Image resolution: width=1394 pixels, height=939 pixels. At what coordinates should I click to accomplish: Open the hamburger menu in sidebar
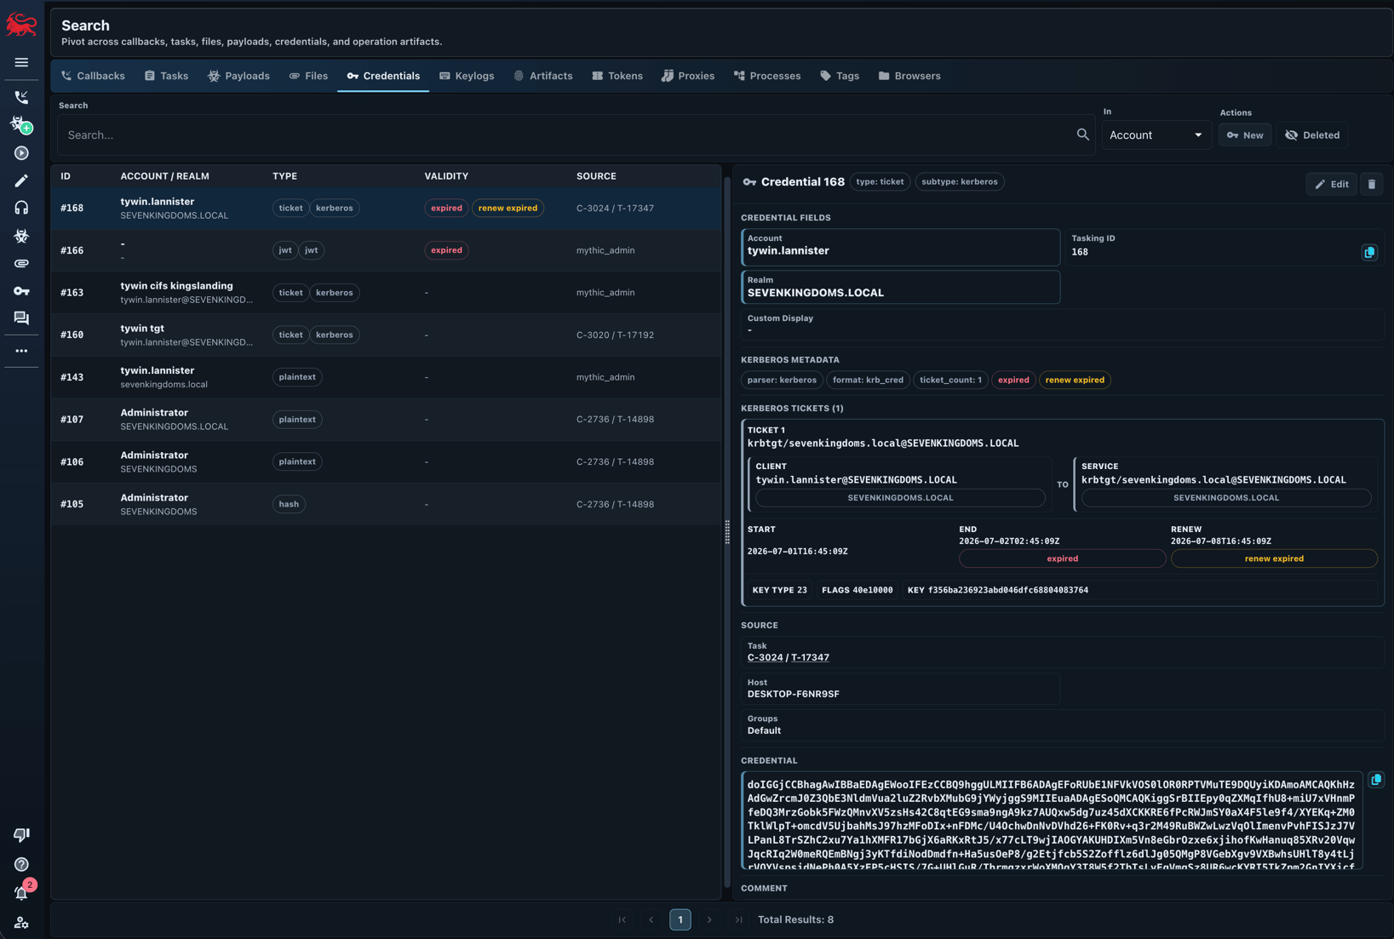pyautogui.click(x=21, y=62)
